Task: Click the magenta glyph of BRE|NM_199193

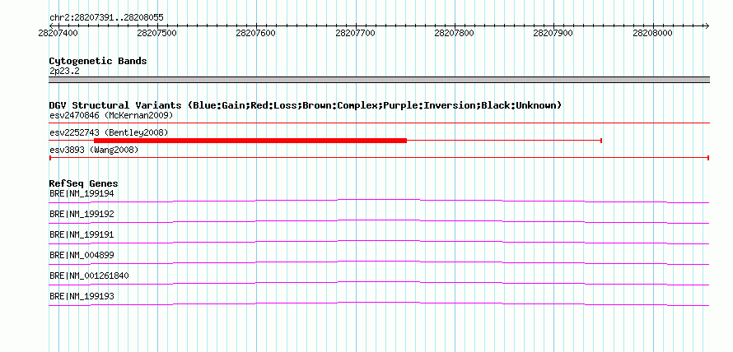Action: 379,303
